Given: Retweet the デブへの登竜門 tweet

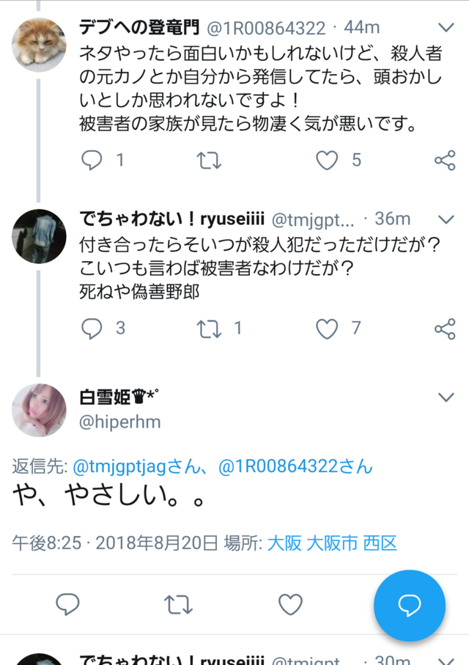Looking at the screenshot, I should (x=209, y=161).
